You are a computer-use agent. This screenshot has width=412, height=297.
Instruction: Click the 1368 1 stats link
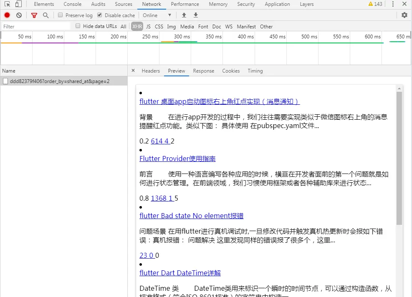point(162,198)
